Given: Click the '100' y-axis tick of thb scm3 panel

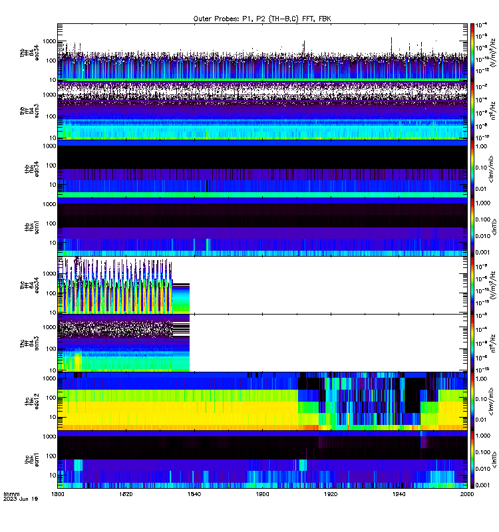Looking at the screenshot, I should pyautogui.click(x=51, y=116).
